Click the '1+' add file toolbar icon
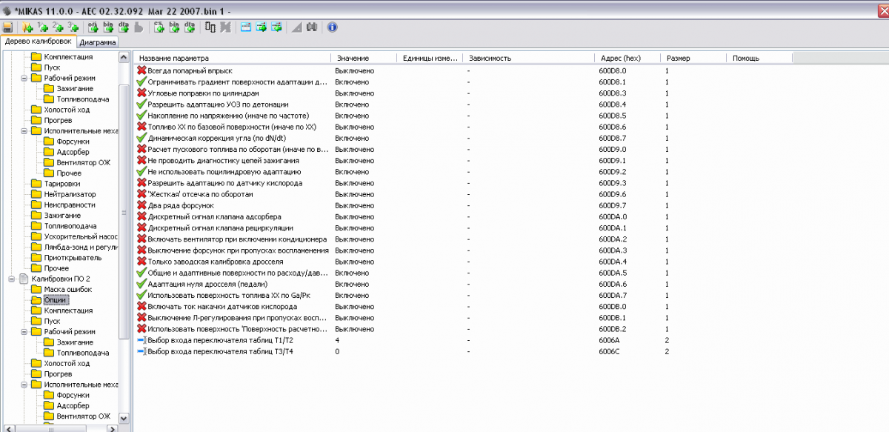Viewport: 889px width, 432px height. coord(43,27)
